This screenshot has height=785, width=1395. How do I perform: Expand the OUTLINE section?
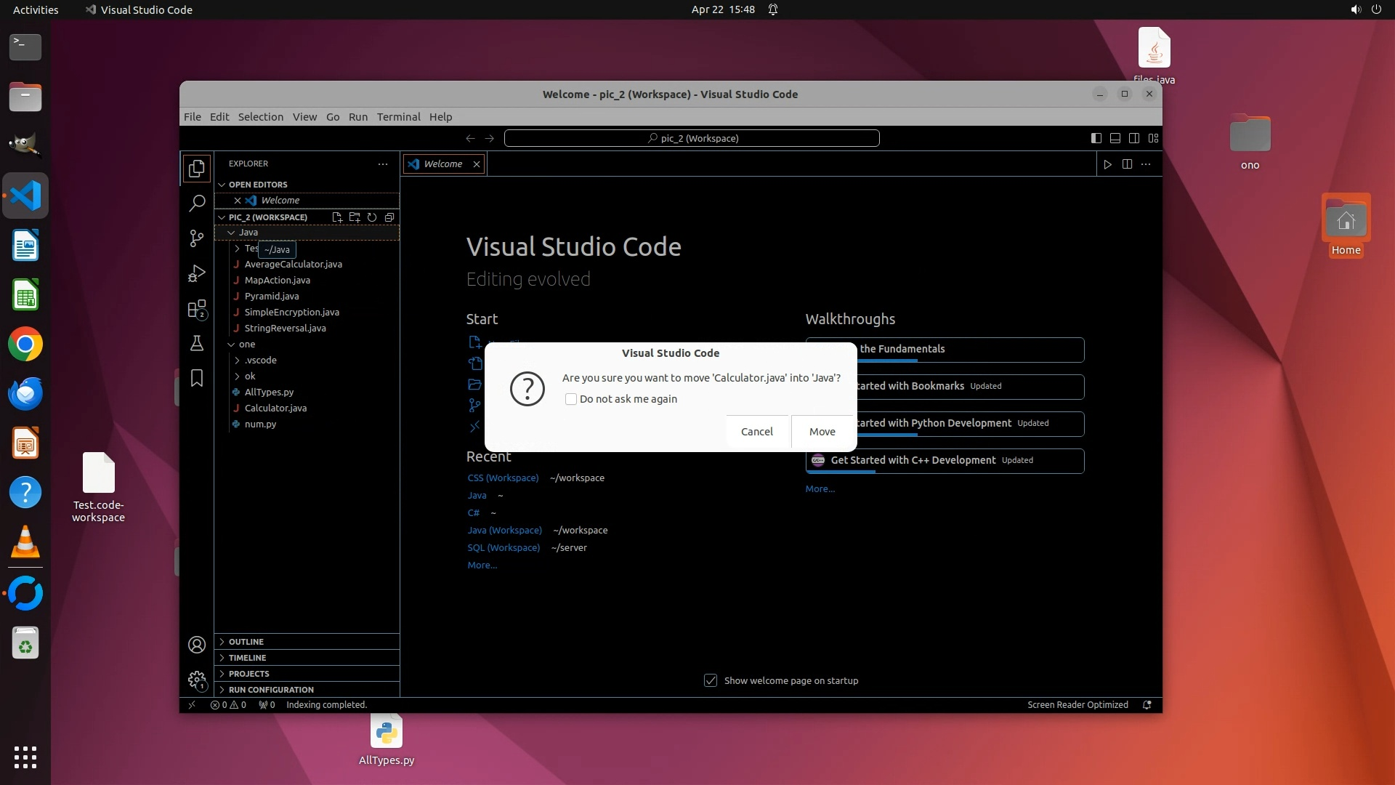(x=246, y=642)
